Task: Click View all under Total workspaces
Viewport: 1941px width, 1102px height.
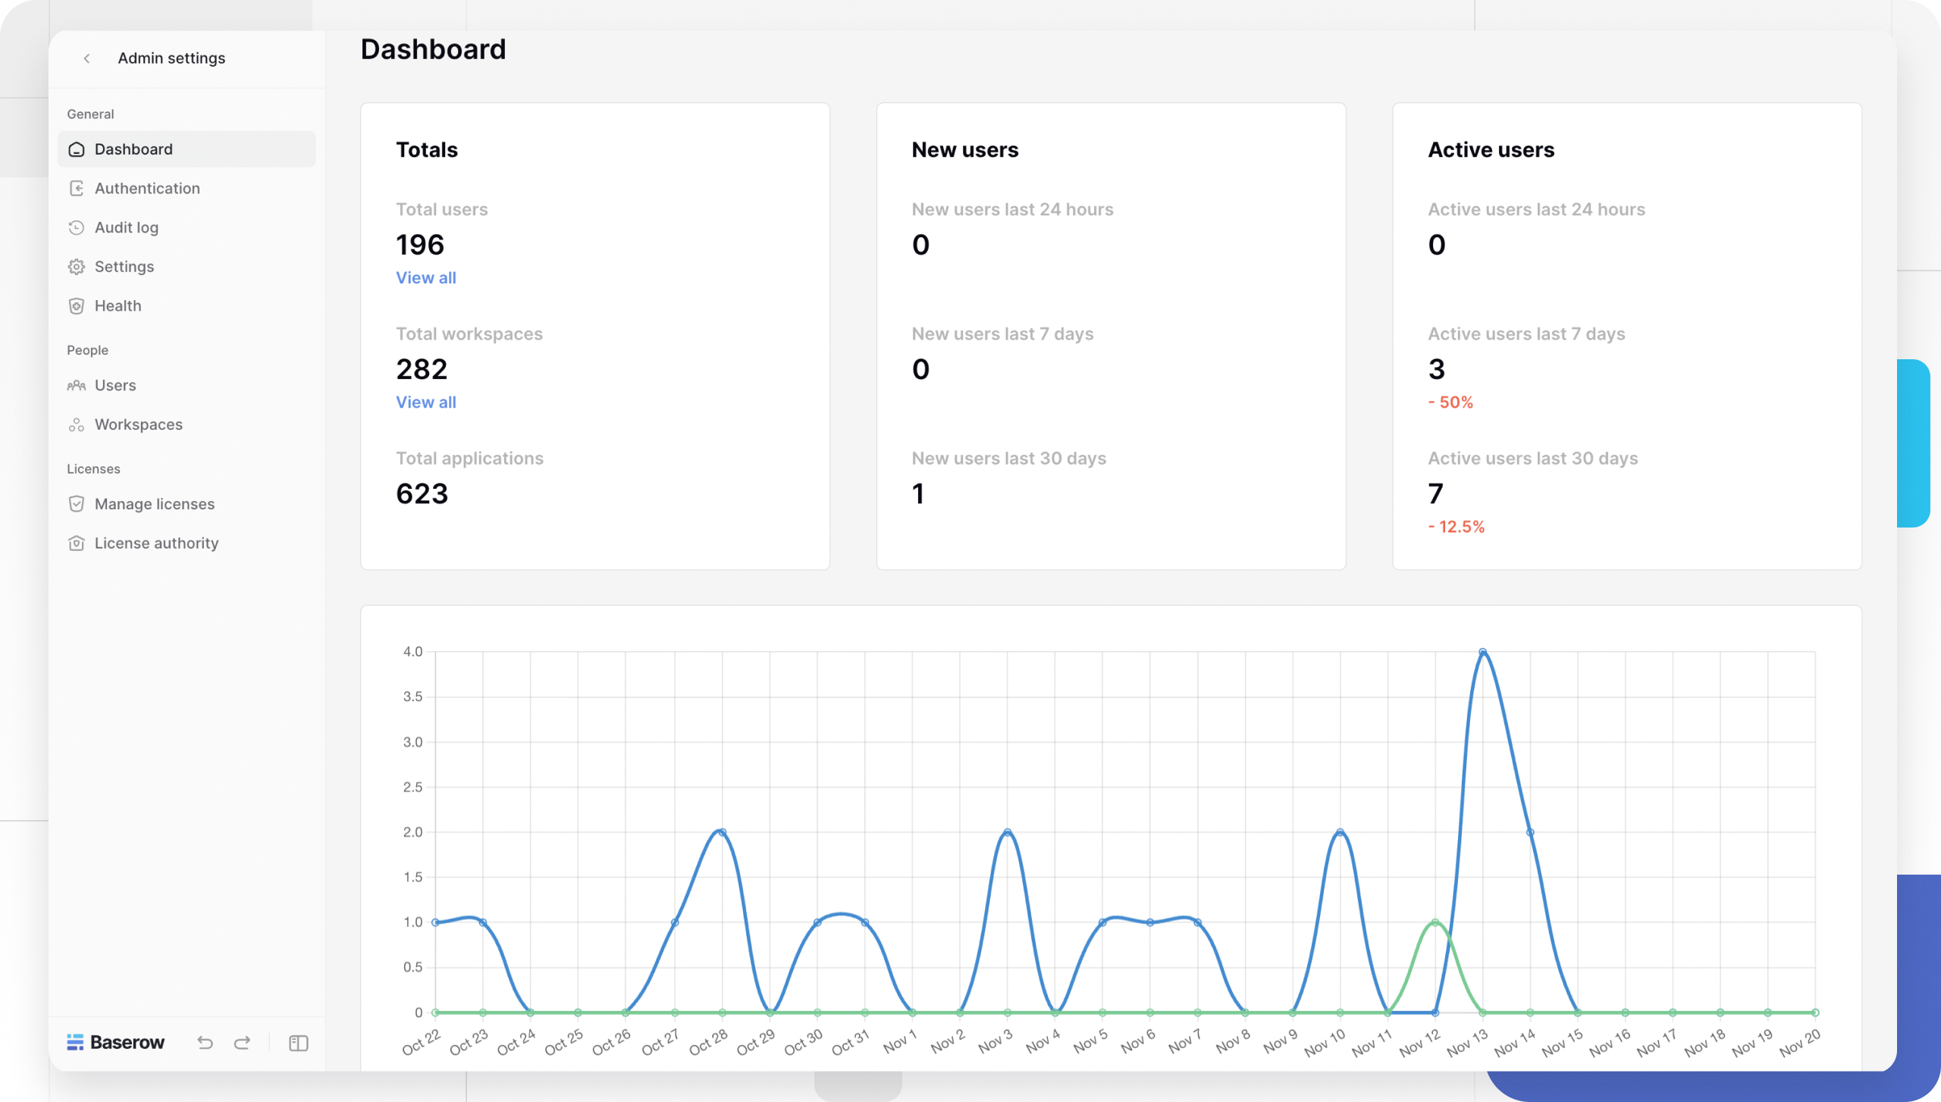Action: [x=425, y=402]
